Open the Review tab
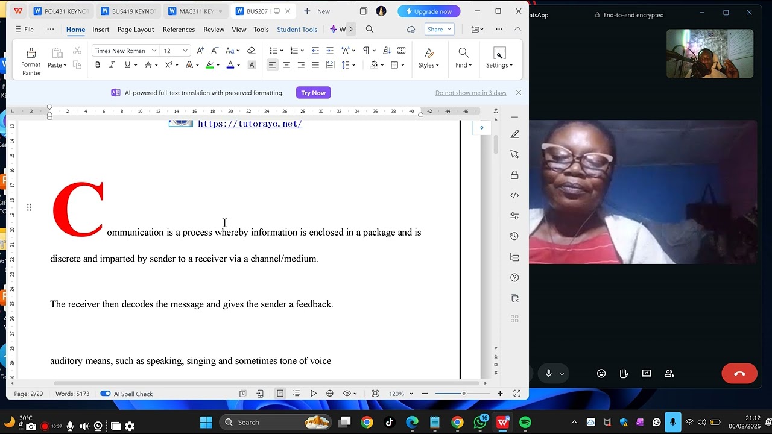The height and width of the screenshot is (434, 772). (214, 29)
